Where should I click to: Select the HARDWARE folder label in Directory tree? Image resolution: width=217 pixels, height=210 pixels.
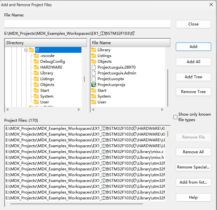coord(51,67)
